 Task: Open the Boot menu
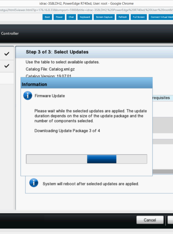pos(47,17)
